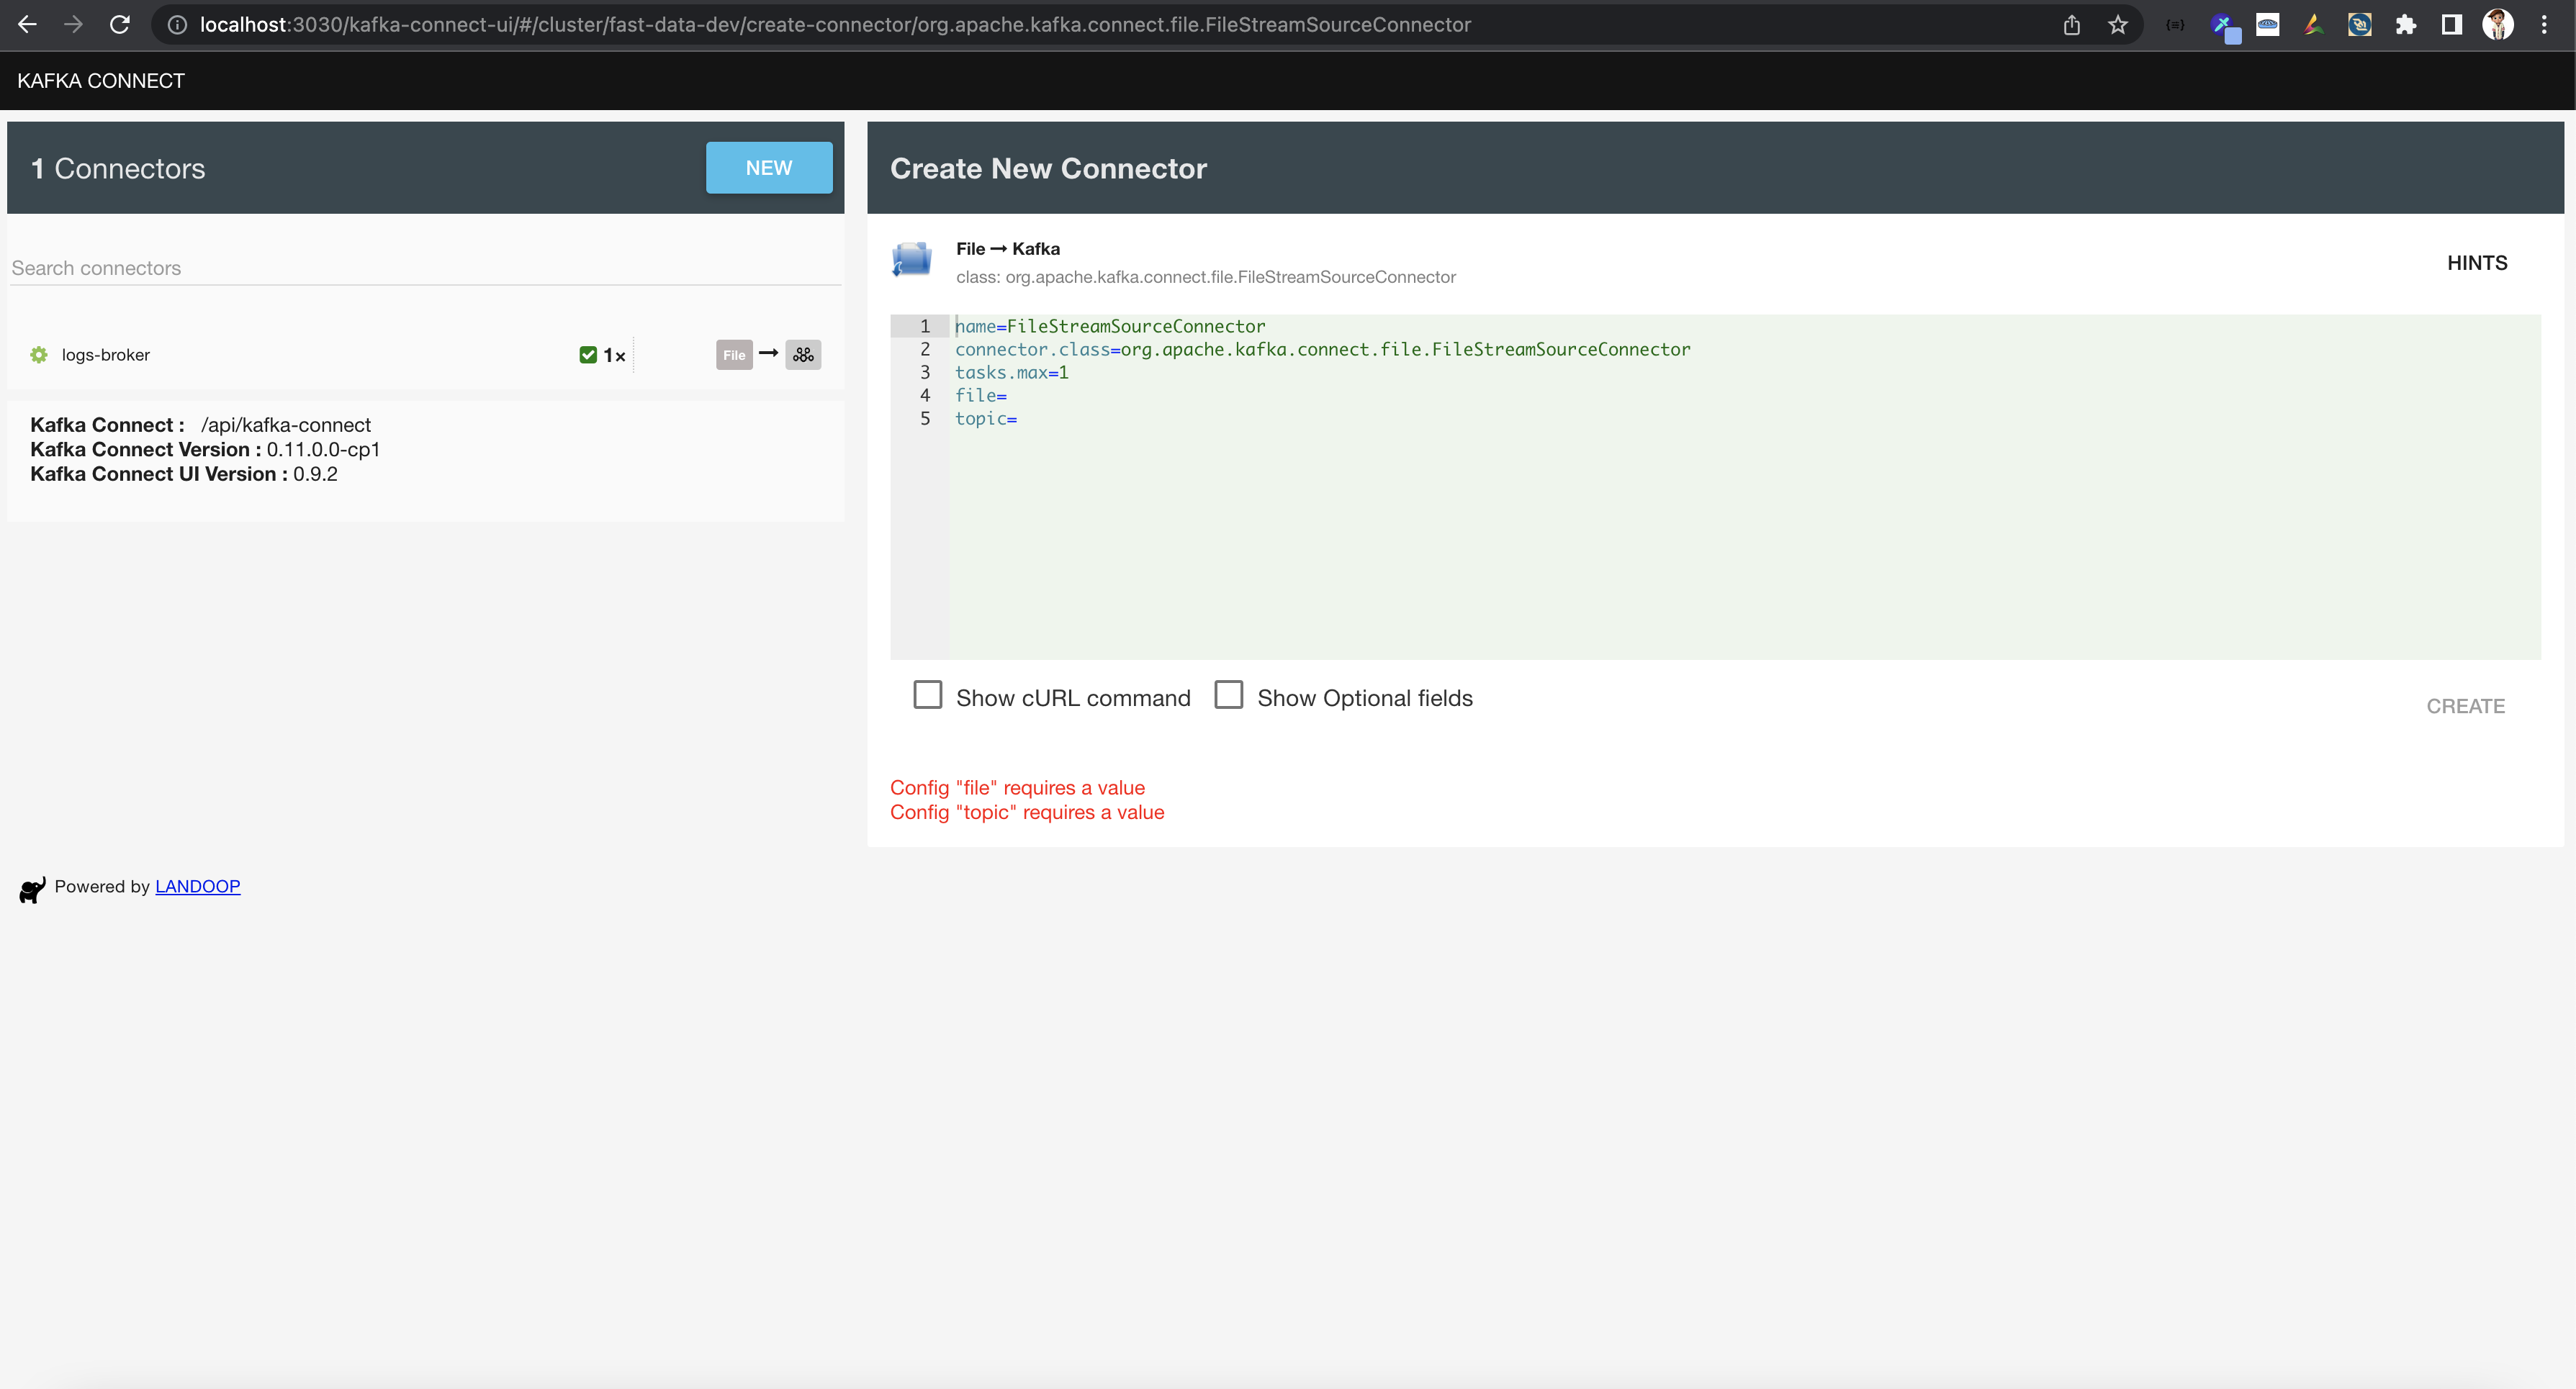Click the Kafka Connect Version 0.11.0.0-cp1 text
2576x1389 pixels.
(x=205, y=450)
